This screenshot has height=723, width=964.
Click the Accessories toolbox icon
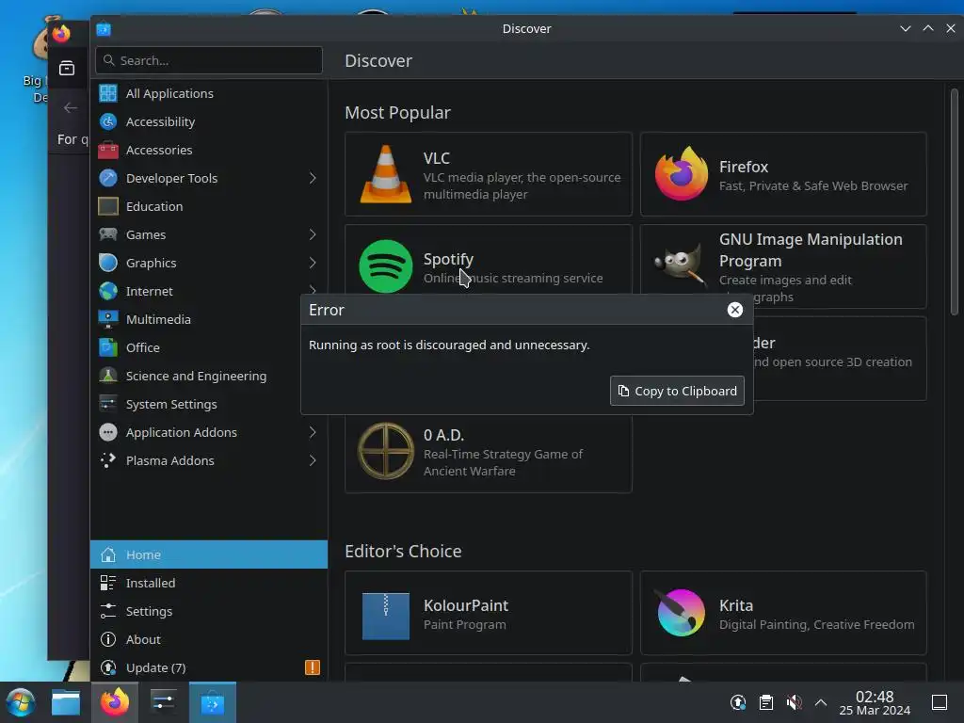point(108,150)
